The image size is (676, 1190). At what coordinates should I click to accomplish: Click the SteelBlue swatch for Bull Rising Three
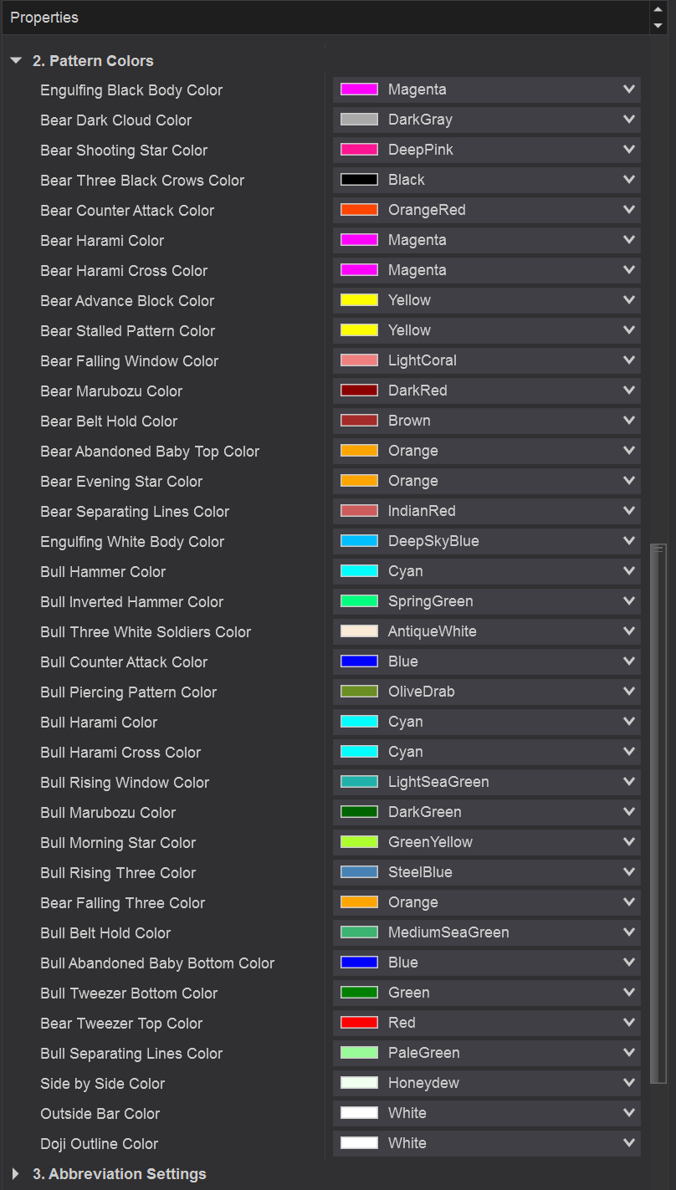359,872
